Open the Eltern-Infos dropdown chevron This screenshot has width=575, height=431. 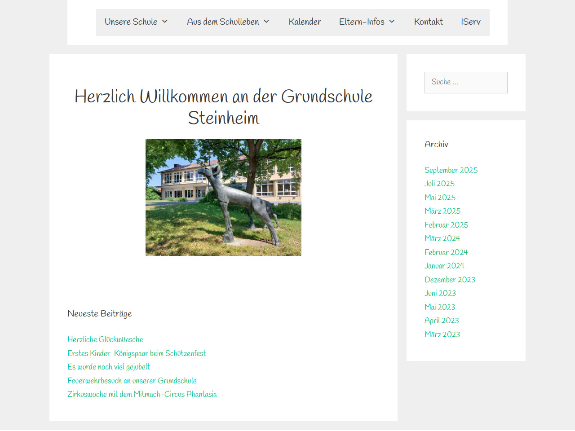coord(392,22)
